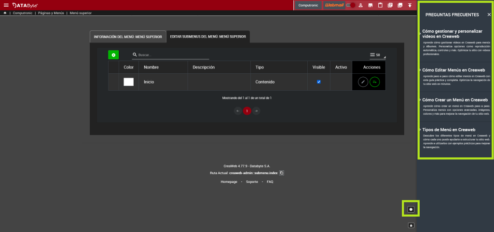This screenshot has width=494, height=232.
Task: Expand 'Tipos de Menú en Creaweb' FAQ
Action: 449,130
